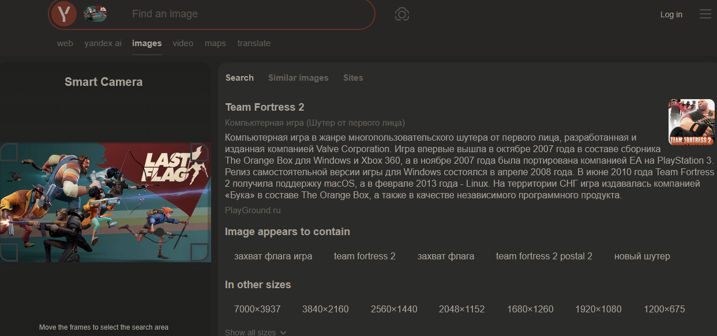The height and width of the screenshot is (336, 717).
Task: Open the Sites tab
Action: [x=353, y=78]
